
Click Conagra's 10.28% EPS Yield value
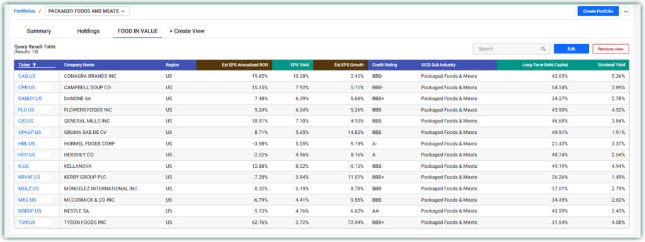(x=302, y=76)
